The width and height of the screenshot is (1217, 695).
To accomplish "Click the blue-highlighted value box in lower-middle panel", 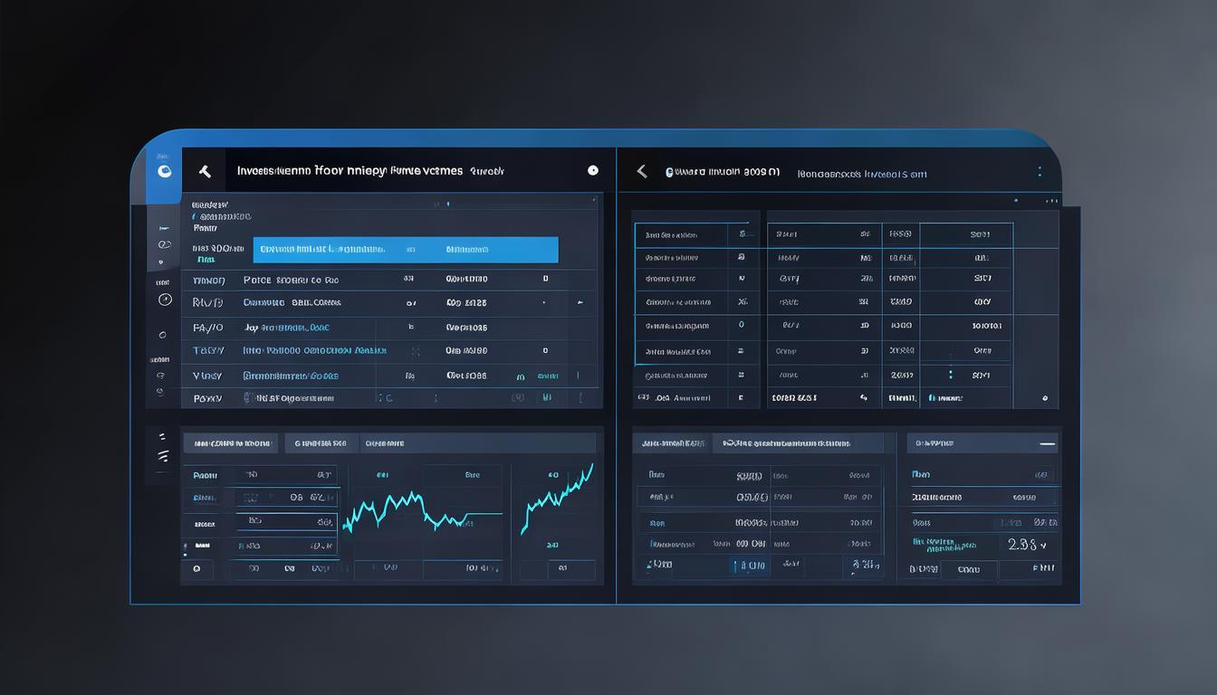I will coord(752,566).
